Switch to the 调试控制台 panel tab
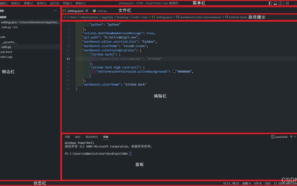297x186 pixels. 91,137
